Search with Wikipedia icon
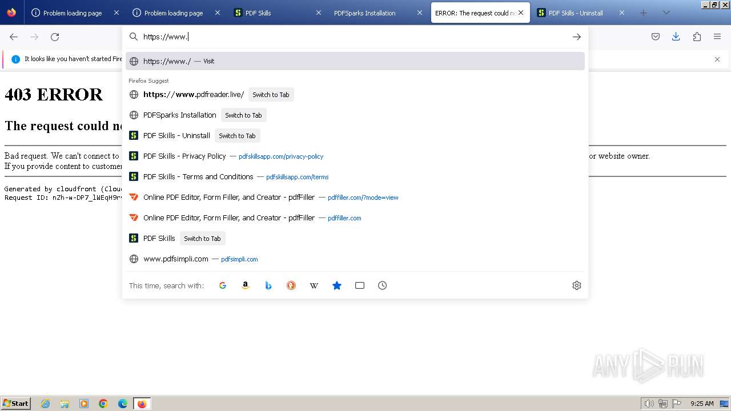 (x=314, y=285)
